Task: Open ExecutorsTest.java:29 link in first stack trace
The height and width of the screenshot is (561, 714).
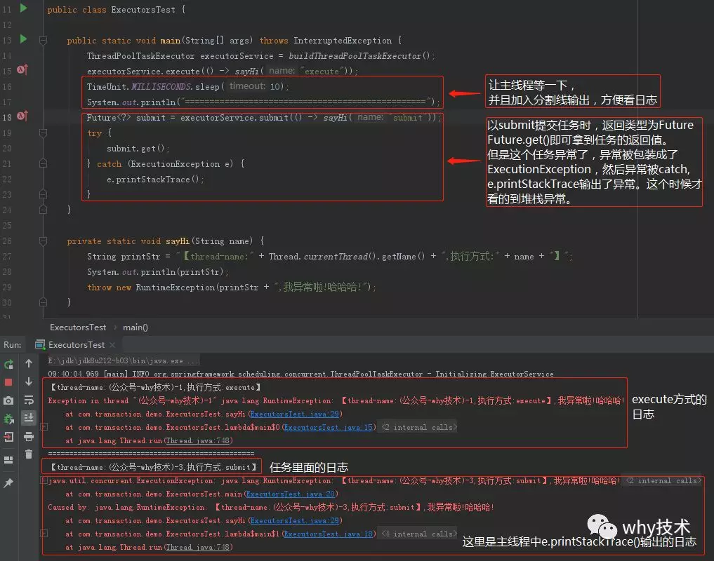Action: 295,414
